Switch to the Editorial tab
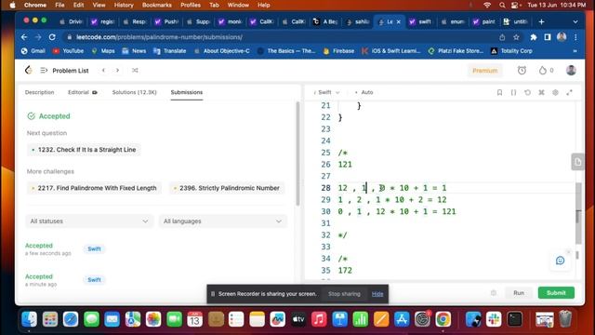 (83, 92)
